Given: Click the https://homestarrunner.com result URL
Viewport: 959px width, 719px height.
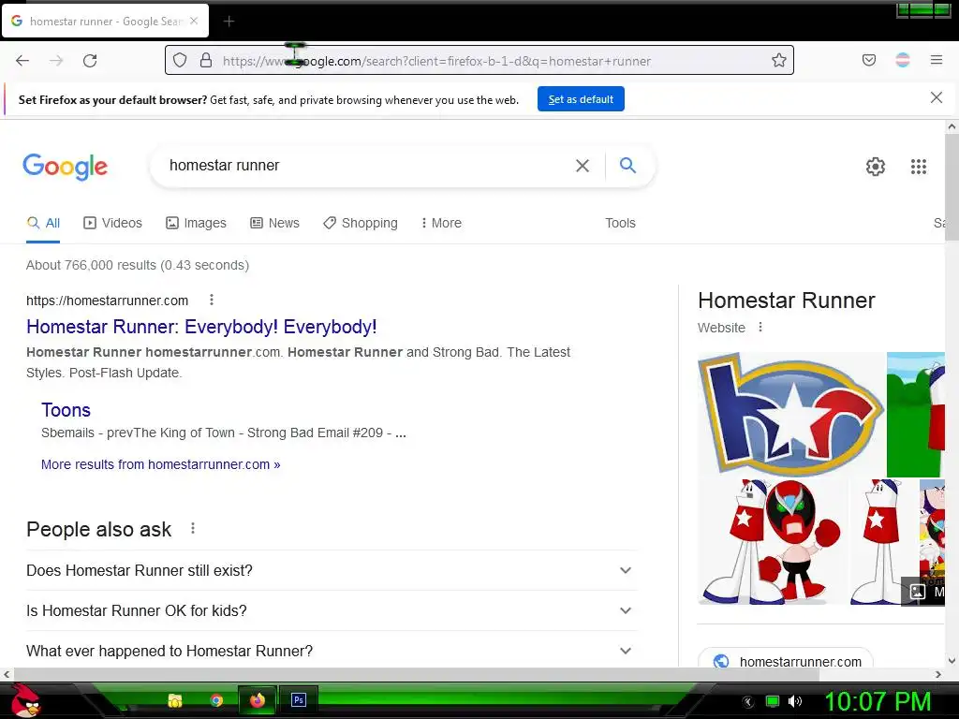Looking at the screenshot, I should pos(107,301).
